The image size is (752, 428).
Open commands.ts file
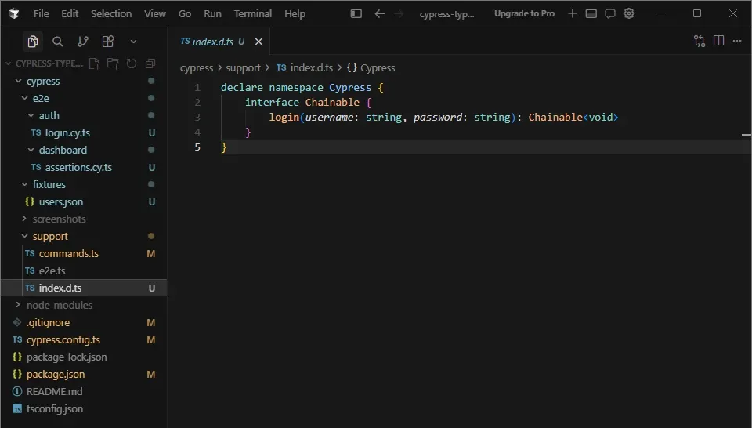84,253
